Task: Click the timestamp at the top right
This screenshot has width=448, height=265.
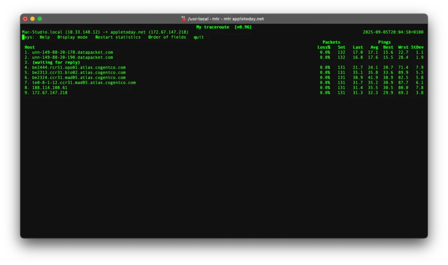Action: [x=393, y=32]
